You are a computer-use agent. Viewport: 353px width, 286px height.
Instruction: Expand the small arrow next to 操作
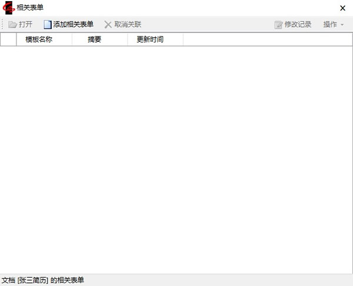pos(342,25)
